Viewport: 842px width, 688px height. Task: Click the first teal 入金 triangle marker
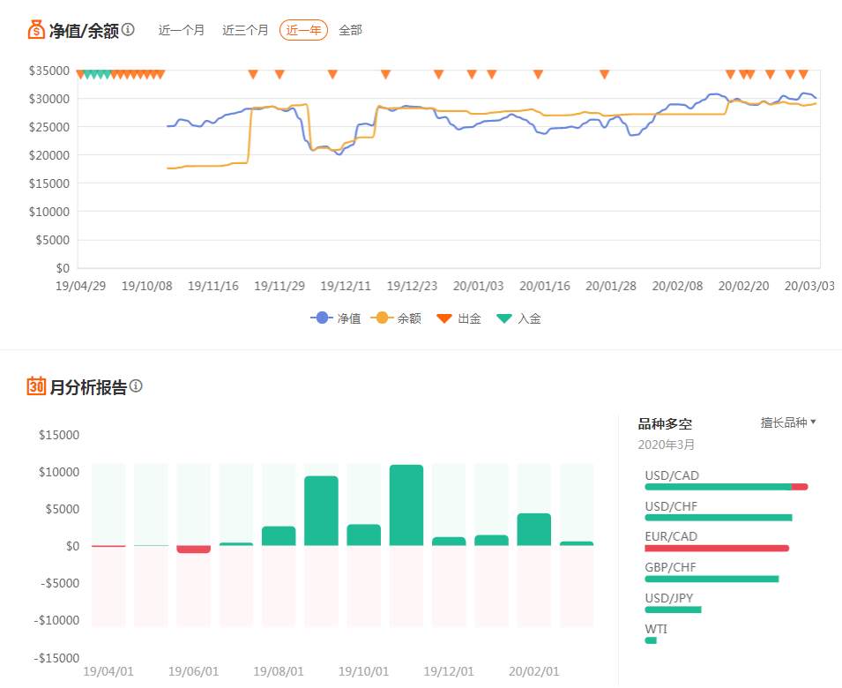coord(87,75)
